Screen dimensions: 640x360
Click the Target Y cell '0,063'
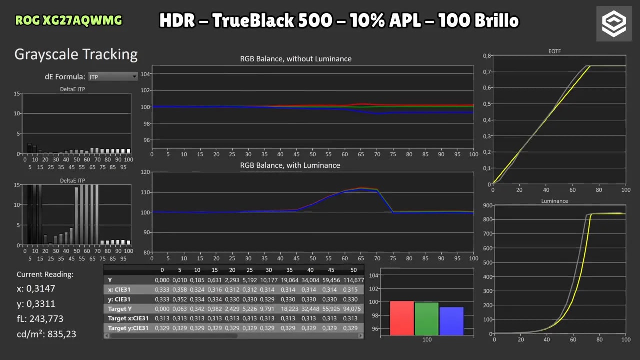tap(180, 309)
